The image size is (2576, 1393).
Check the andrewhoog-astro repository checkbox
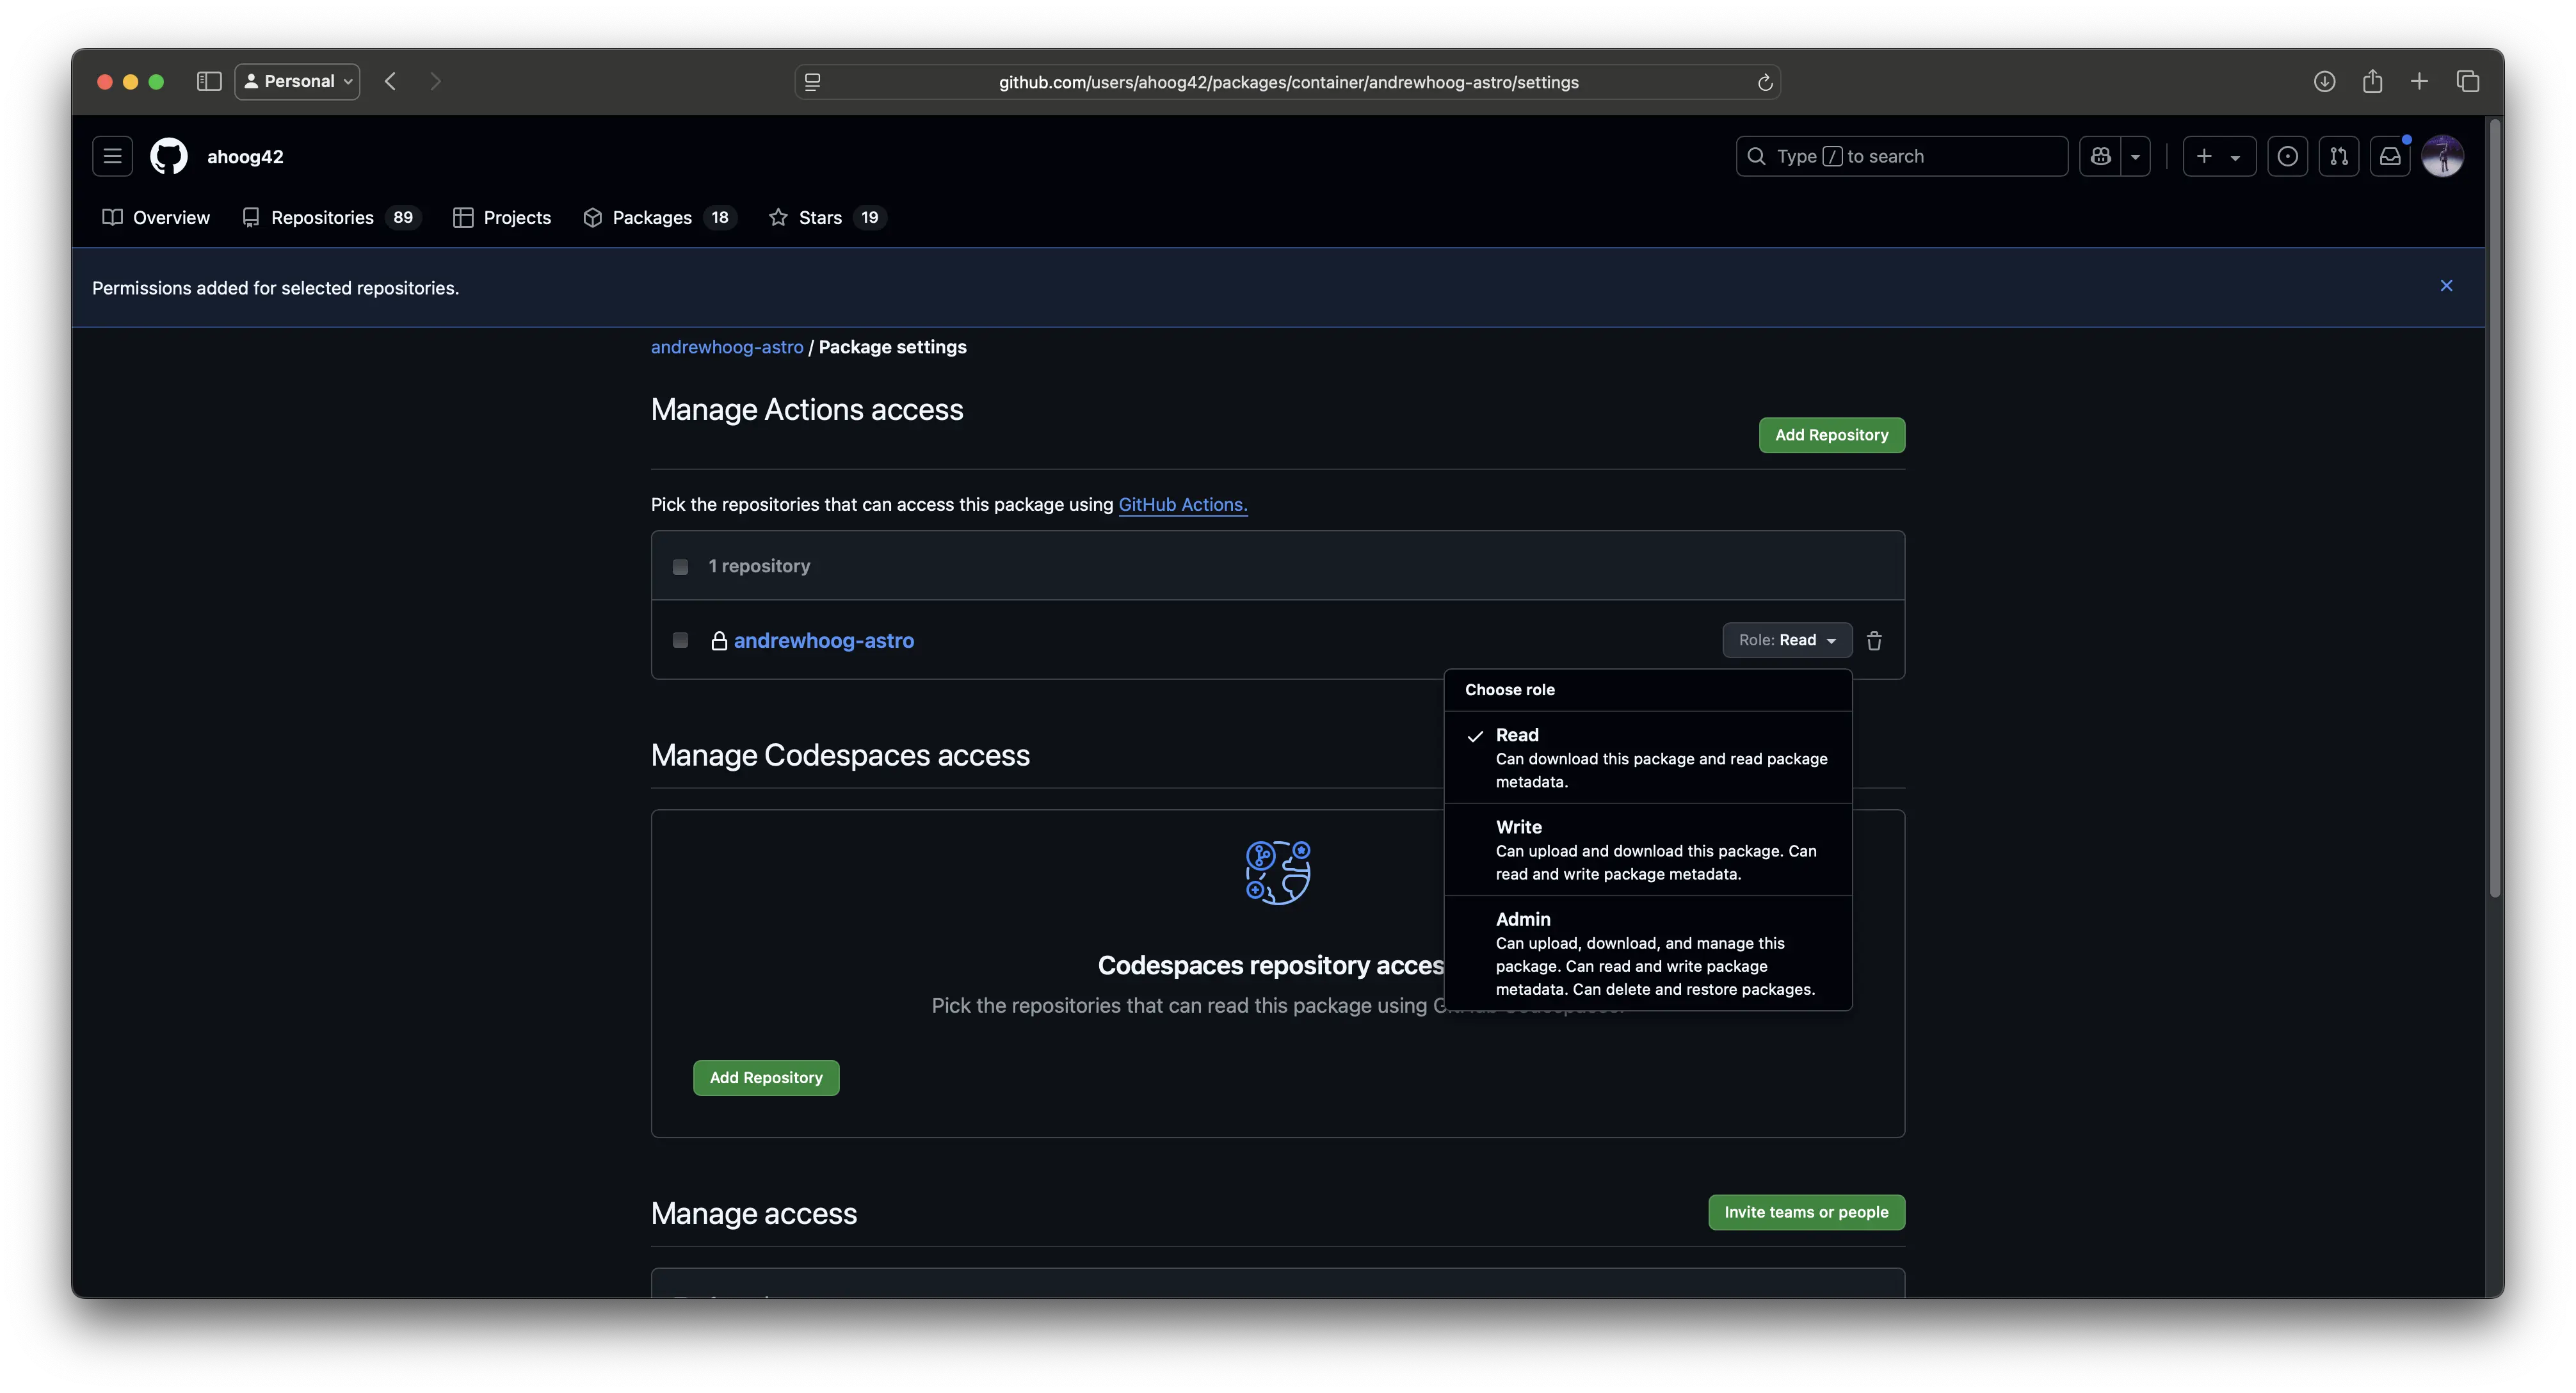(681, 640)
